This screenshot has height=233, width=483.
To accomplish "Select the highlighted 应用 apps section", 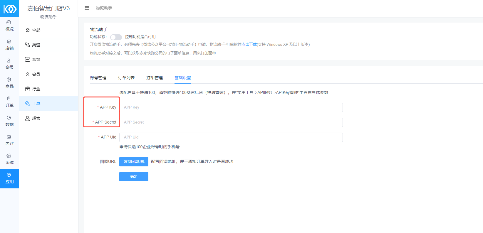I will tap(9, 179).
